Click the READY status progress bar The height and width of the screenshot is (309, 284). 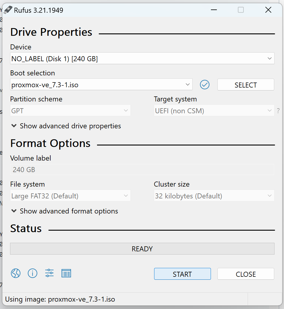point(142,249)
